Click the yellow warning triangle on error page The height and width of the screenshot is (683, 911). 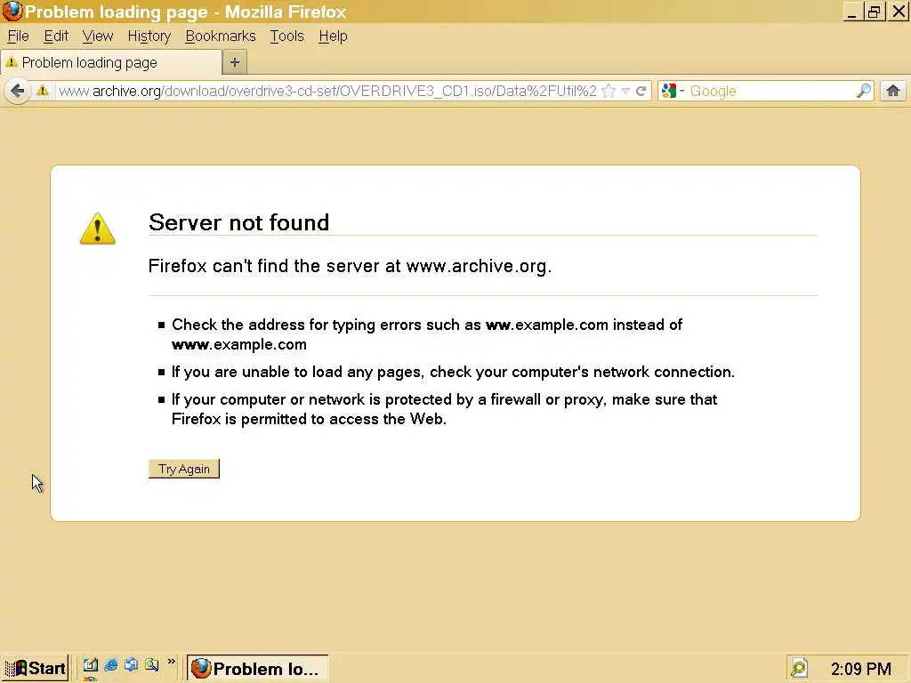[x=98, y=229]
